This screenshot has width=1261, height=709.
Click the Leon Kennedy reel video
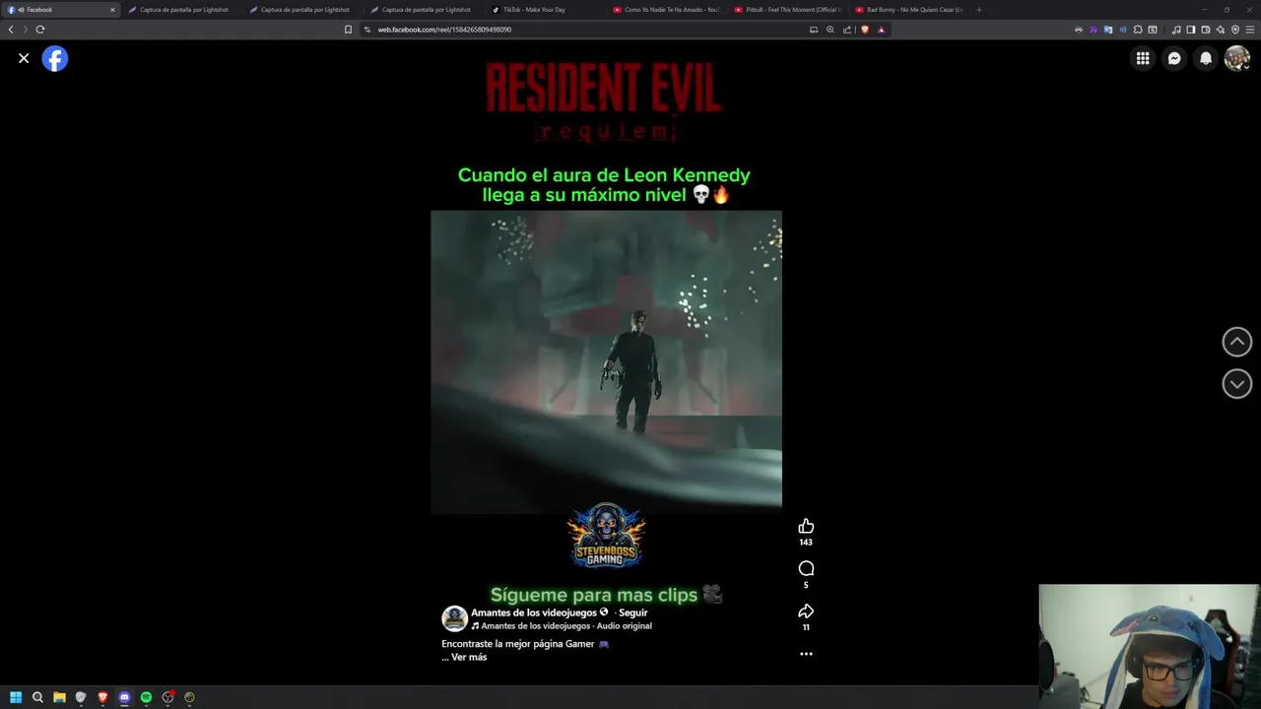(x=606, y=361)
